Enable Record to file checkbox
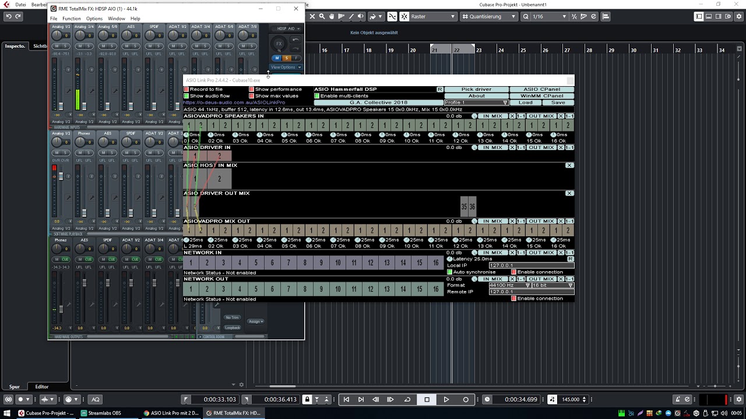 coord(186,90)
